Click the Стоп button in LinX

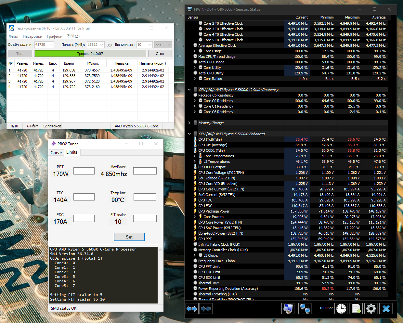(x=160, y=54)
